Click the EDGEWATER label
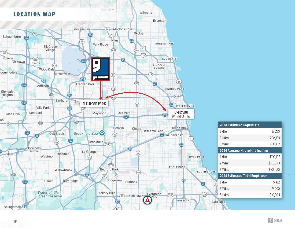The height and width of the screenshot is (228, 295). [x=170, y=59]
